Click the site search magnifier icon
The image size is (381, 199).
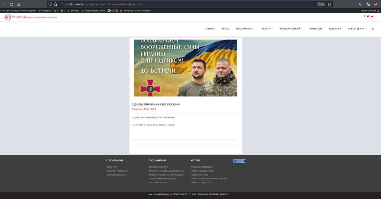coord(373,29)
